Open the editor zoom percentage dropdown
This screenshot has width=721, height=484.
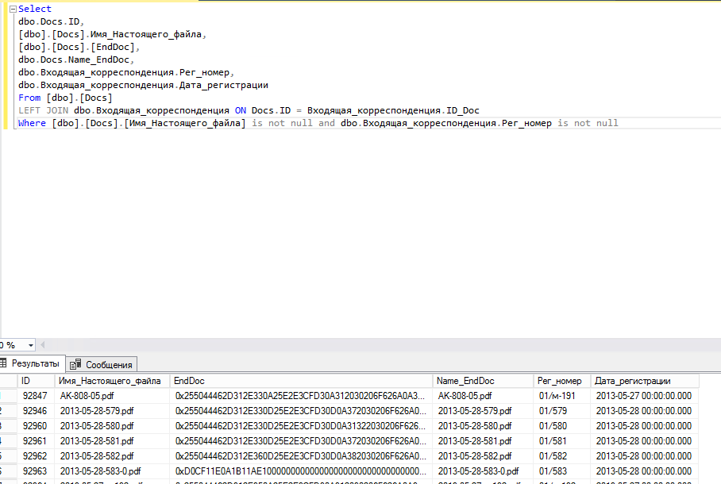[30, 345]
